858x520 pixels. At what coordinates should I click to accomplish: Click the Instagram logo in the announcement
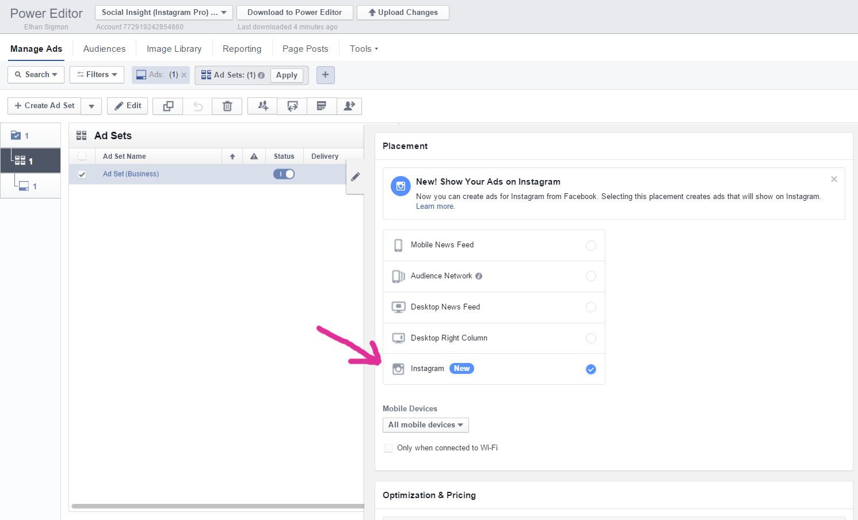pyautogui.click(x=401, y=186)
